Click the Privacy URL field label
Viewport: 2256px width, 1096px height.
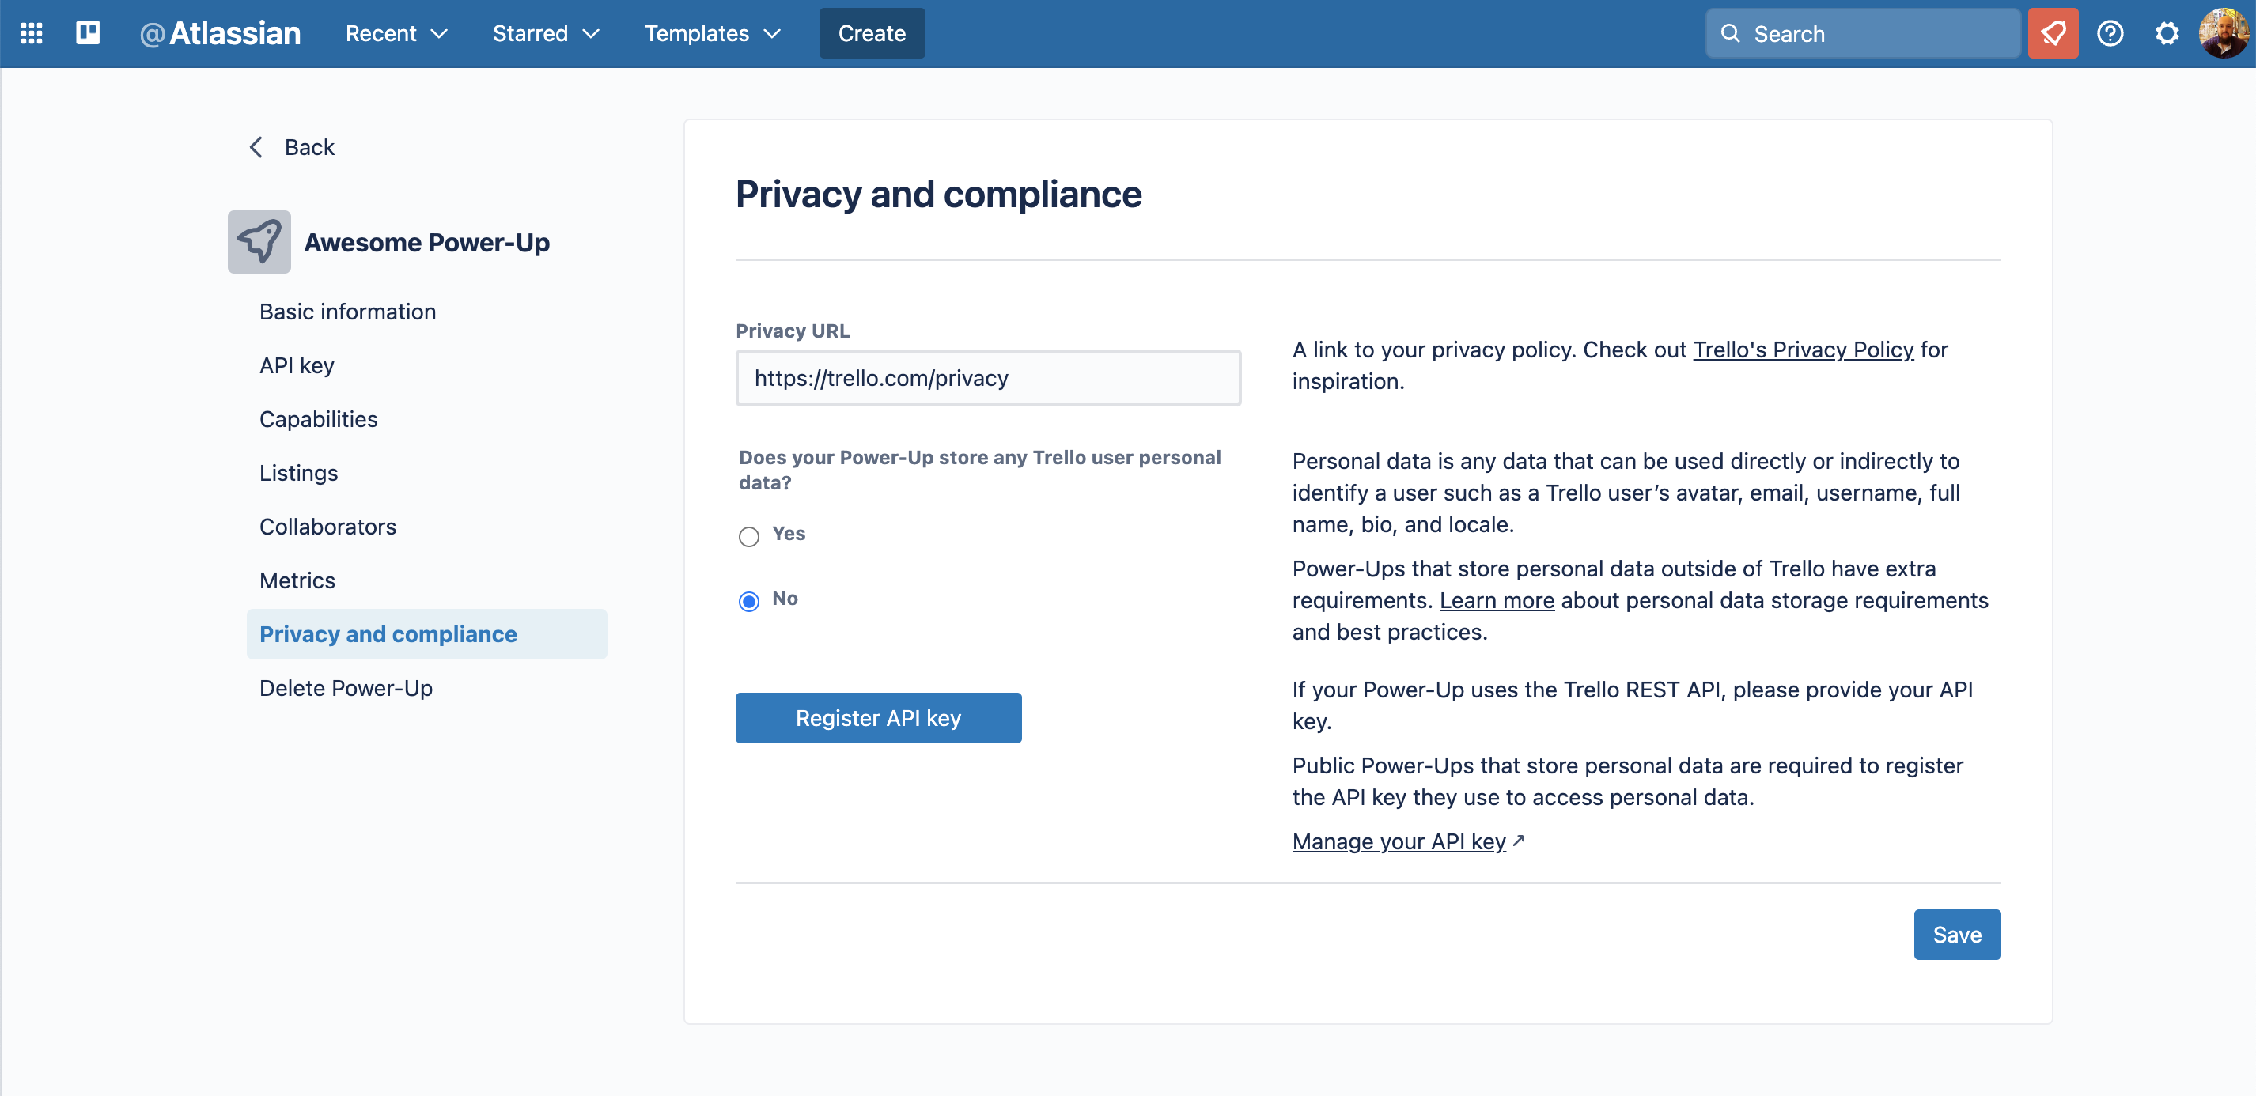click(793, 330)
